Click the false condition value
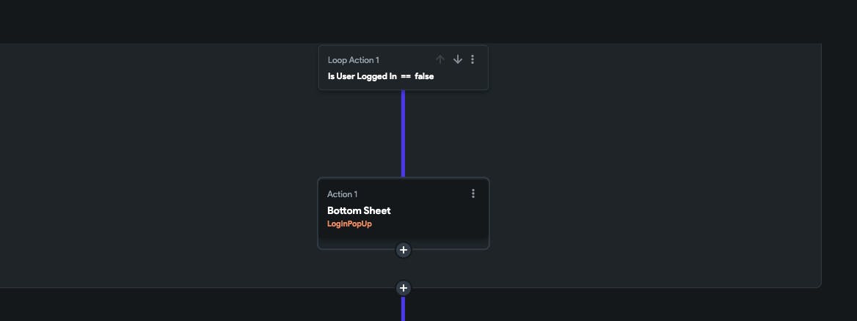Viewport: 857px width, 321px height. pos(424,76)
